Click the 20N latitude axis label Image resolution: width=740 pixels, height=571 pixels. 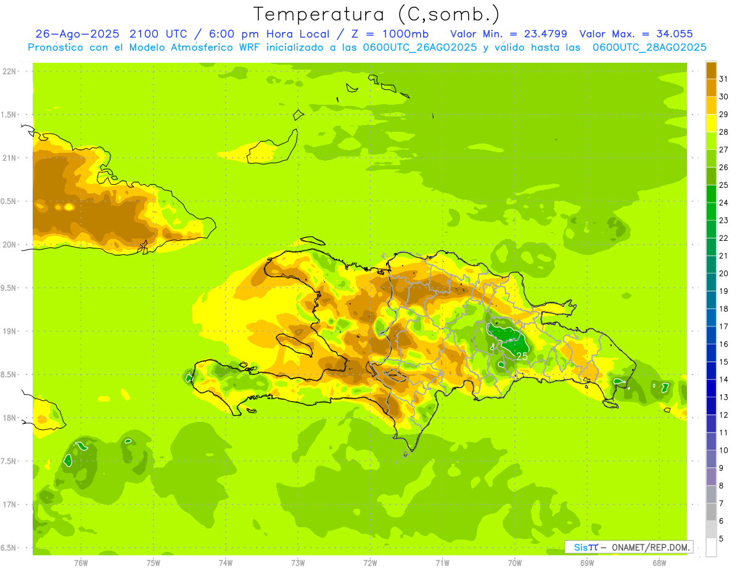[x=10, y=245]
